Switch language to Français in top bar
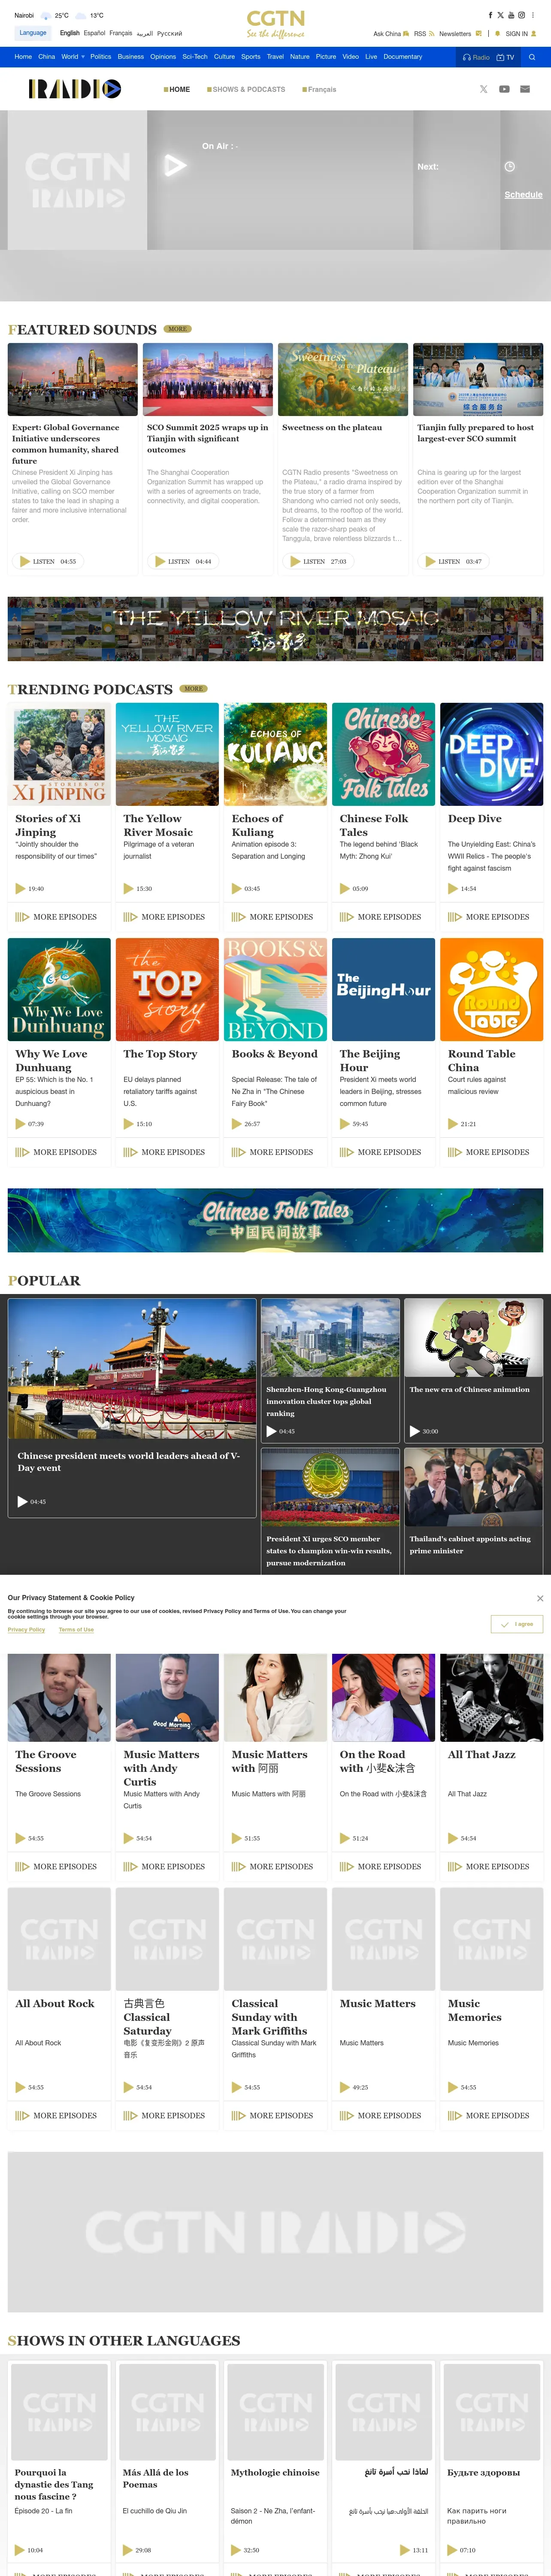 pos(120,33)
